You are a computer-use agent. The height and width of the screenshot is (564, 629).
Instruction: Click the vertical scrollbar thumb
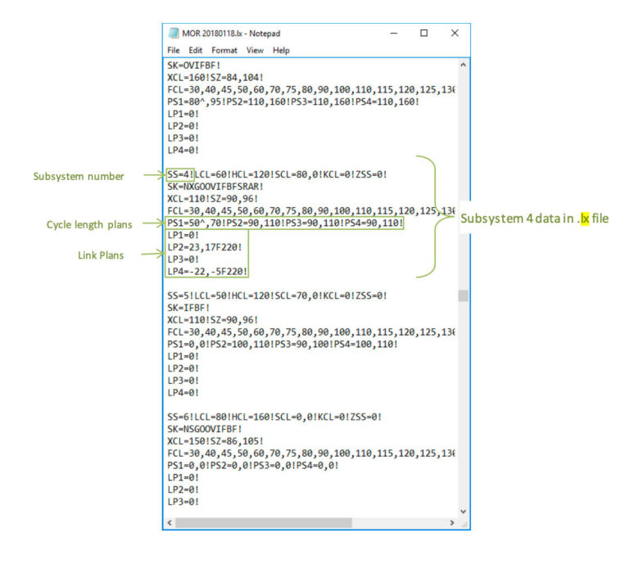coord(464,296)
